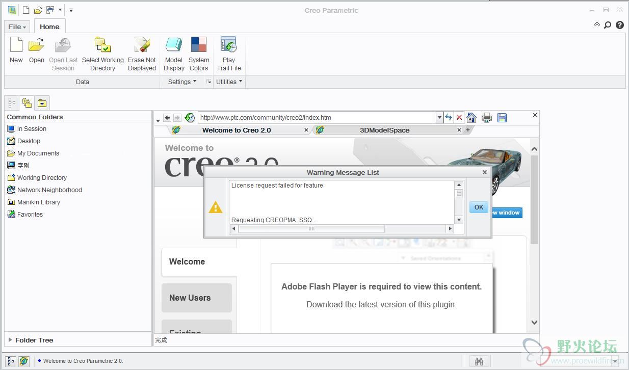Switch to Favorites navigator tab
629x370 pixels.
click(x=42, y=103)
